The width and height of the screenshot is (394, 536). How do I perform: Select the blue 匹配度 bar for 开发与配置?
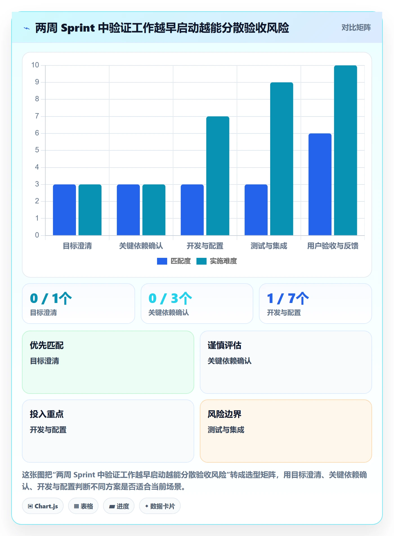point(192,210)
